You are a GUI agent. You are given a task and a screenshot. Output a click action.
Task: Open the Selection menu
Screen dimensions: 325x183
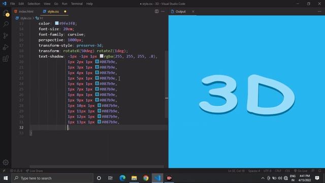point(34,4)
